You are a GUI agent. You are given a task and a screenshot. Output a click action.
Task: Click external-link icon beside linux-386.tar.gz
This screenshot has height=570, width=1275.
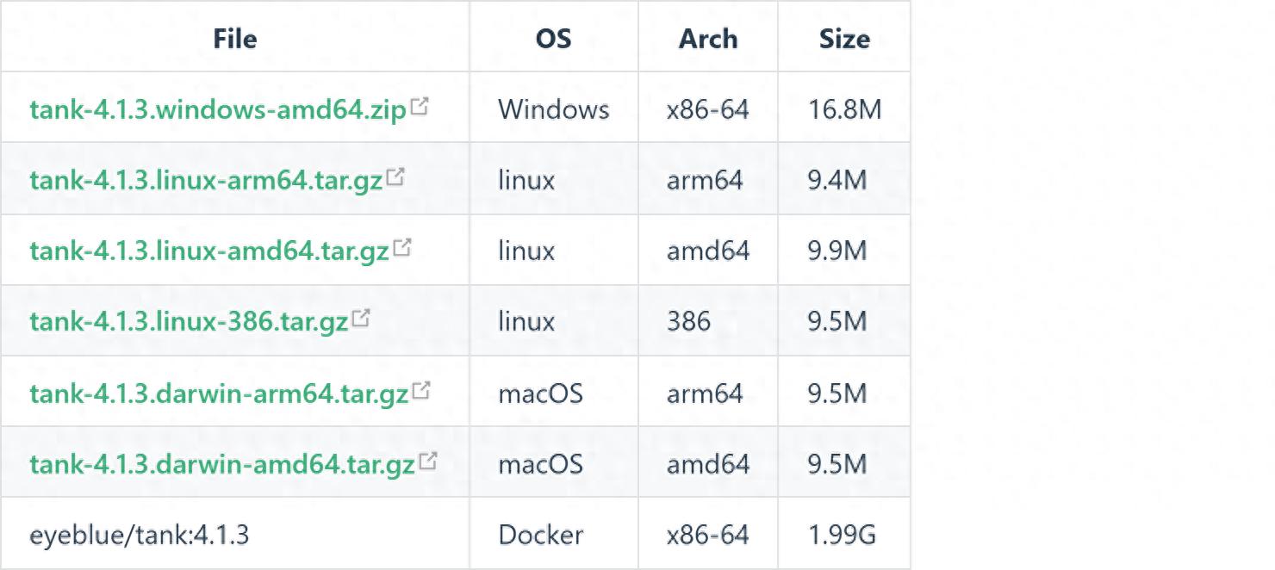click(x=361, y=319)
